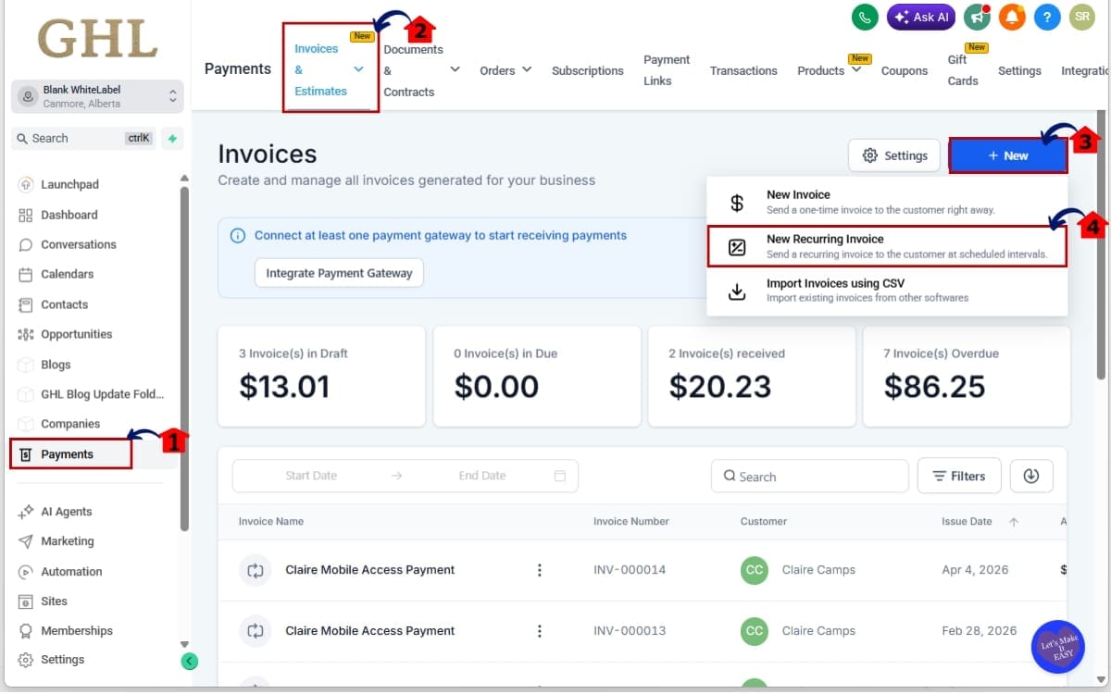Open Subscriptions in the top navigation
1111x694 pixels.
(x=587, y=69)
